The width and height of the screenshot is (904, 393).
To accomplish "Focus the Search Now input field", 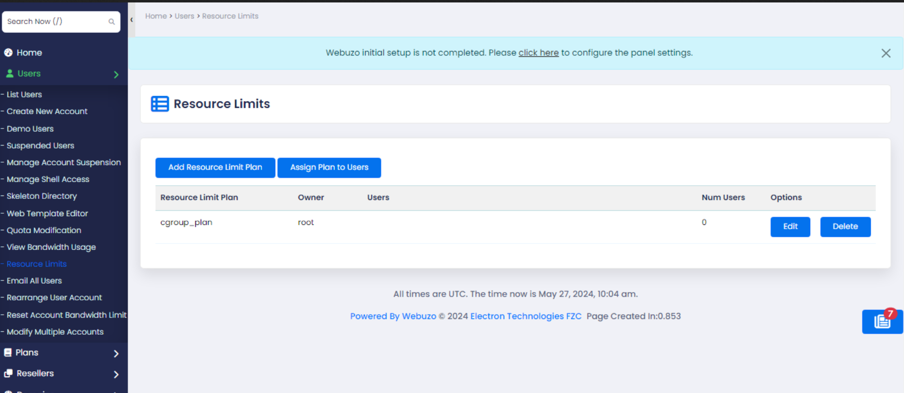I will coord(54,22).
